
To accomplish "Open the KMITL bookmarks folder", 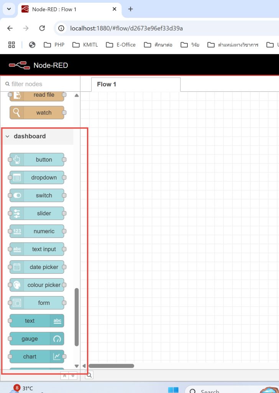I will click(85, 45).
